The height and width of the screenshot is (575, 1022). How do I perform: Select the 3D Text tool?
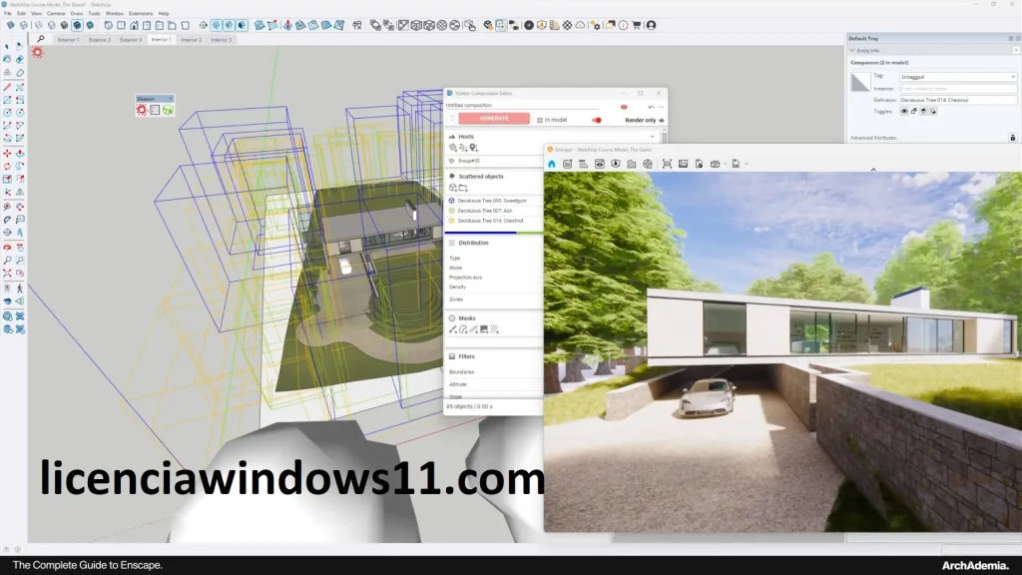[20, 233]
